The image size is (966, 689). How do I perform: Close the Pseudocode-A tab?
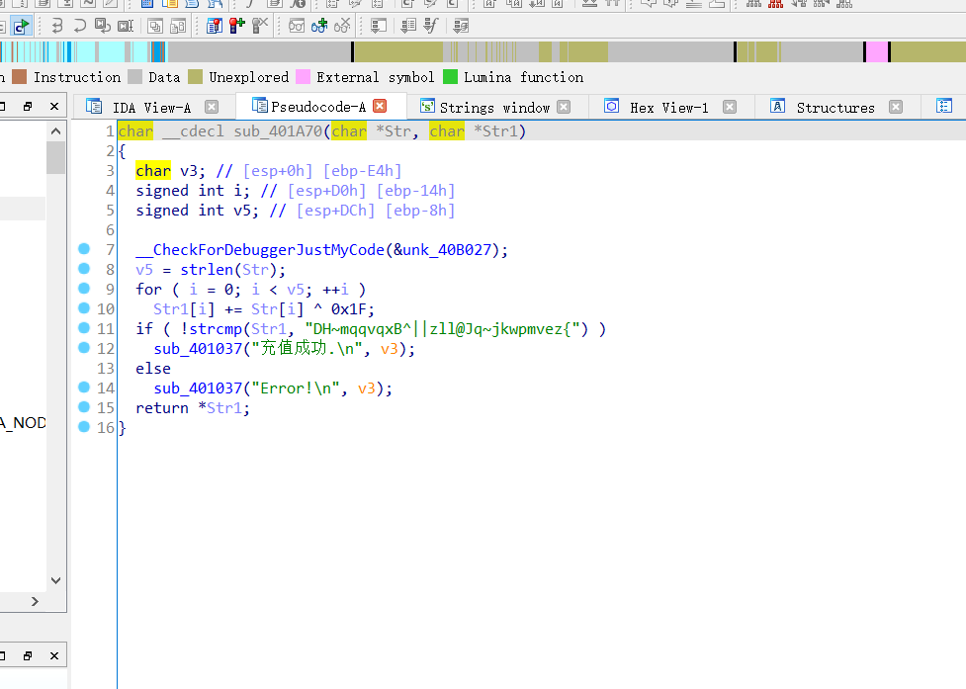click(x=380, y=106)
